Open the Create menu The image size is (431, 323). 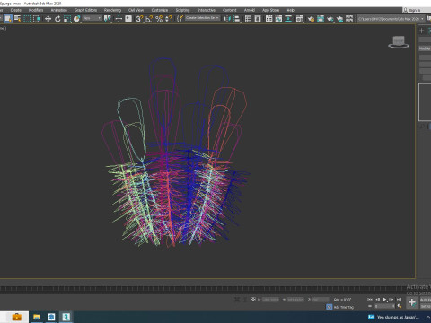pos(16,10)
